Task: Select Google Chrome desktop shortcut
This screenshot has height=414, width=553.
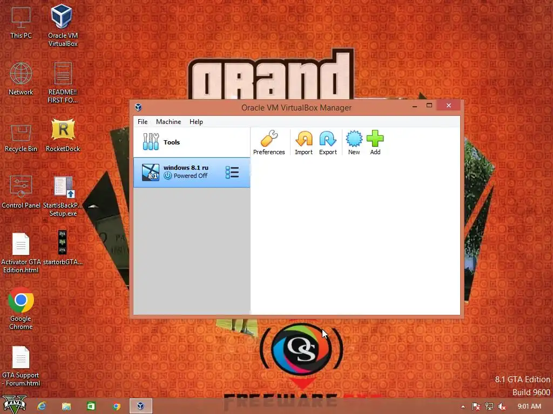Action: click(x=21, y=309)
